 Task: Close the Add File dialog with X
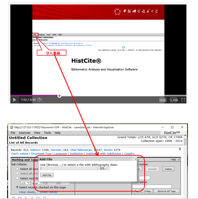pos(136,159)
